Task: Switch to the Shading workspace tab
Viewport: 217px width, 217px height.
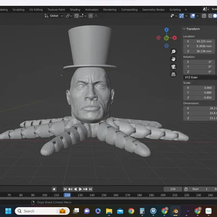Action: (x=75, y=10)
